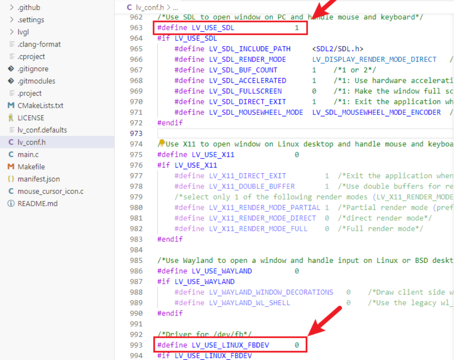454x360 pixels.
Task: Click the LV_USE_SDL value 1 on line 963
Action: [297, 28]
